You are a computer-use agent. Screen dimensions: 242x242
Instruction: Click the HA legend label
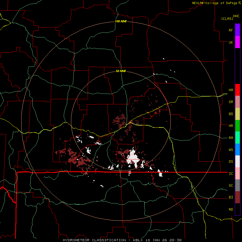click(231, 90)
